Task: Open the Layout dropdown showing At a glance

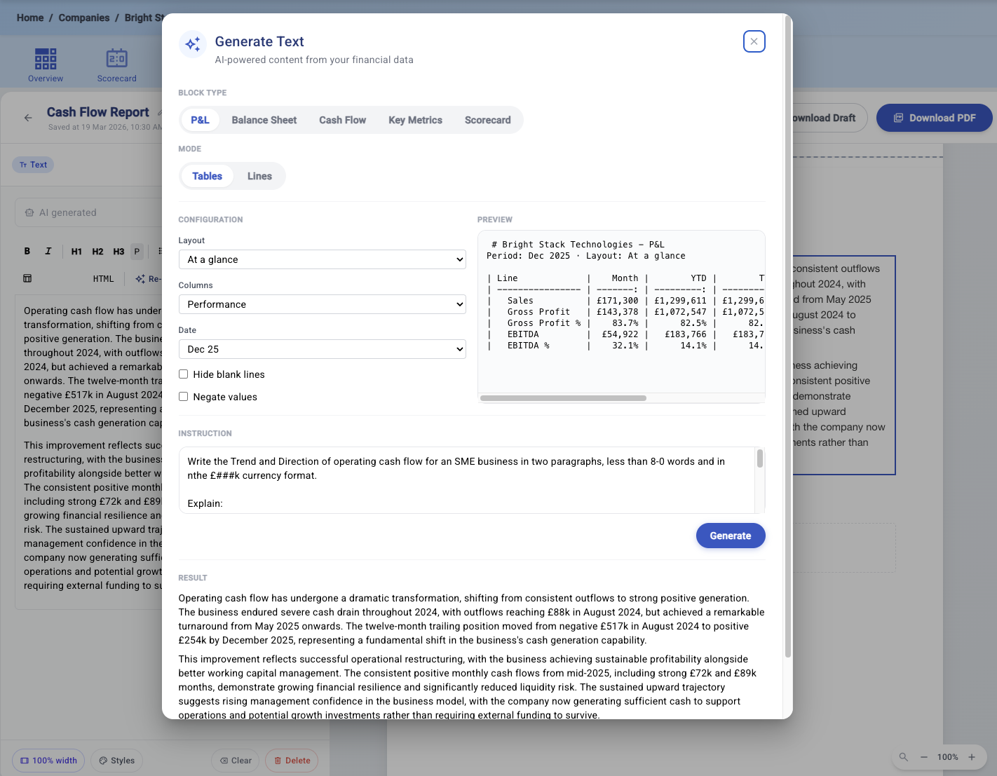Action: 323,259
